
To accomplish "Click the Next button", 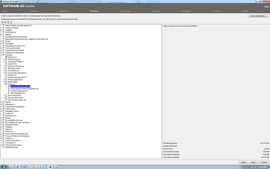I will (254, 162).
